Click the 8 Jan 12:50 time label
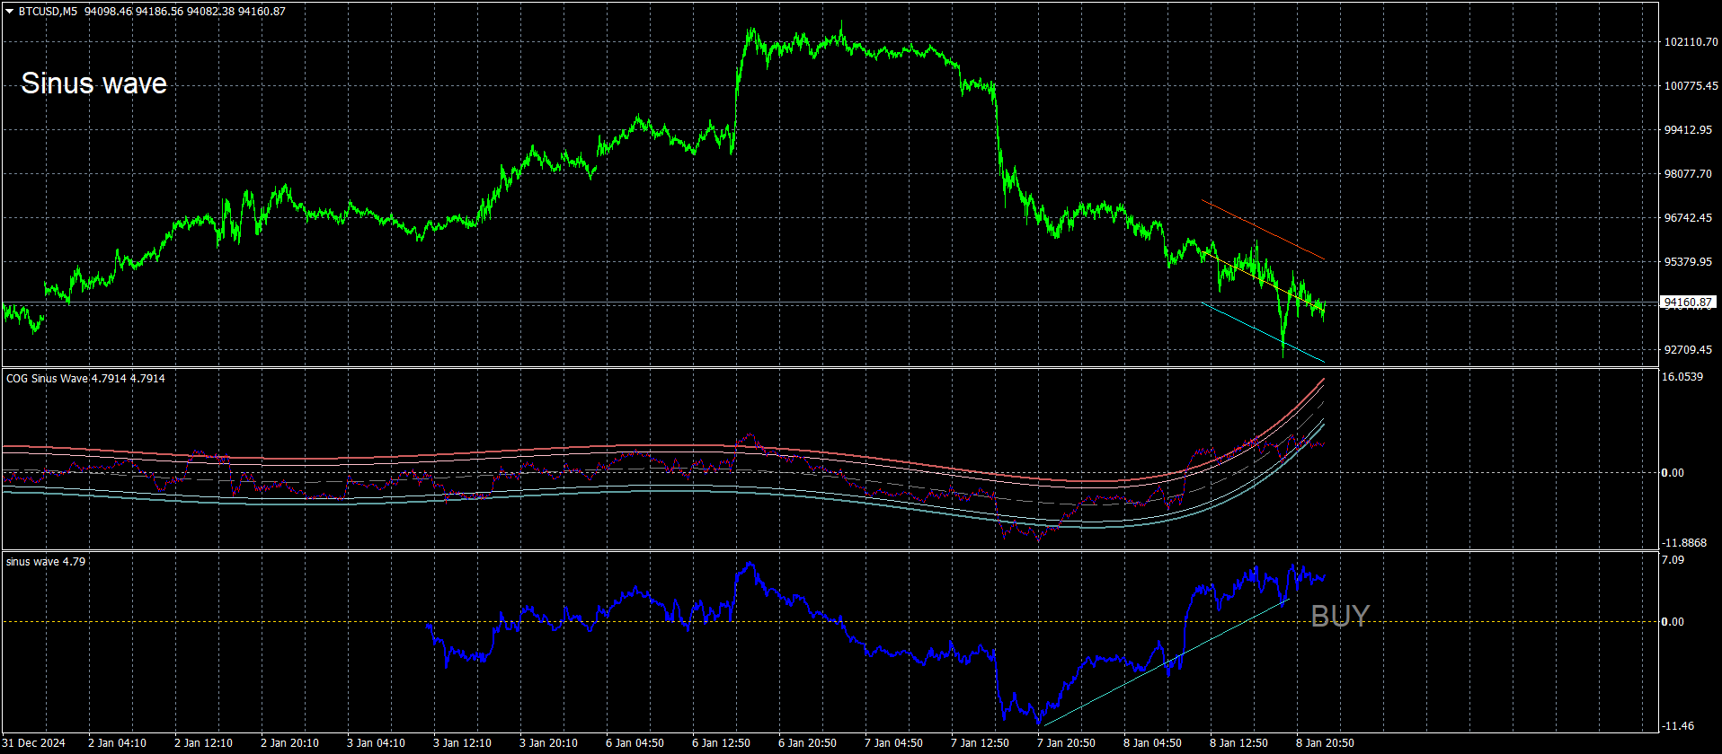Viewport: 1722px width, 754px height. pyautogui.click(x=1239, y=743)
